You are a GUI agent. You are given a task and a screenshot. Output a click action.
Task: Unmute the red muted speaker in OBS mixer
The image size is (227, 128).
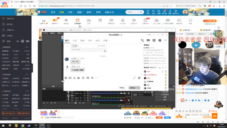125,100
